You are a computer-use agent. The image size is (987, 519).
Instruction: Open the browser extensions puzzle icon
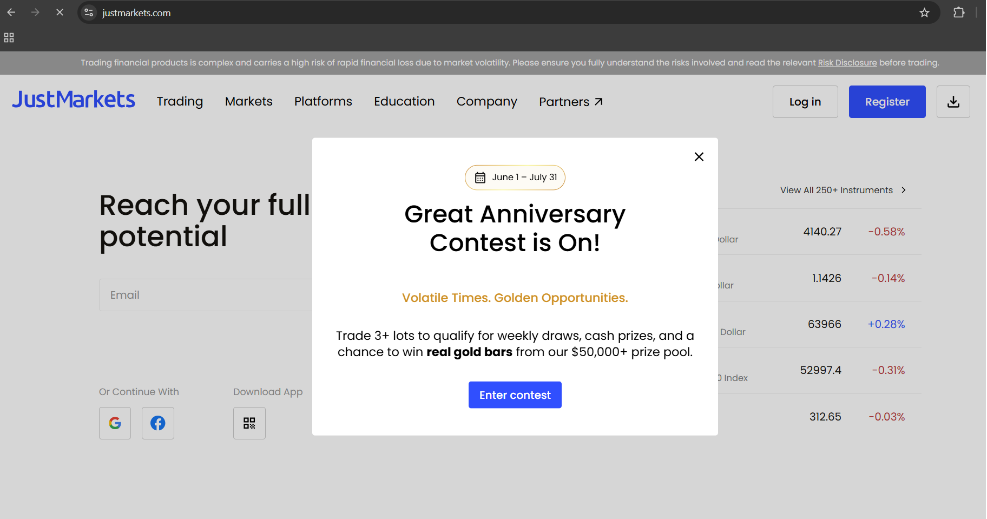[959, 12]
